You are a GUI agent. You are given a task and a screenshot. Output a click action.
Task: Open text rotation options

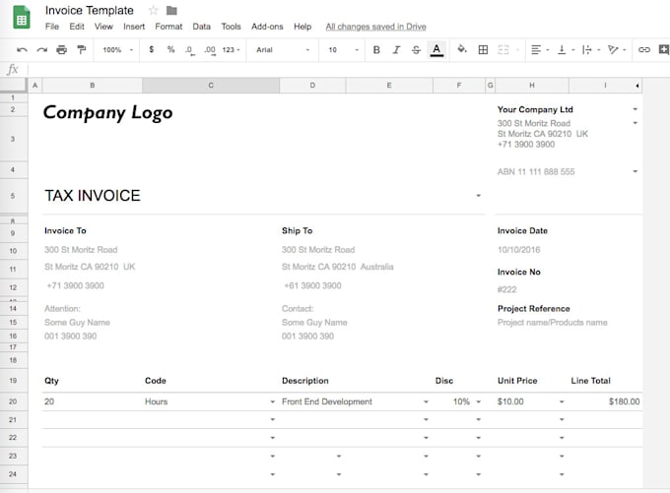click(x=616, y=50)
